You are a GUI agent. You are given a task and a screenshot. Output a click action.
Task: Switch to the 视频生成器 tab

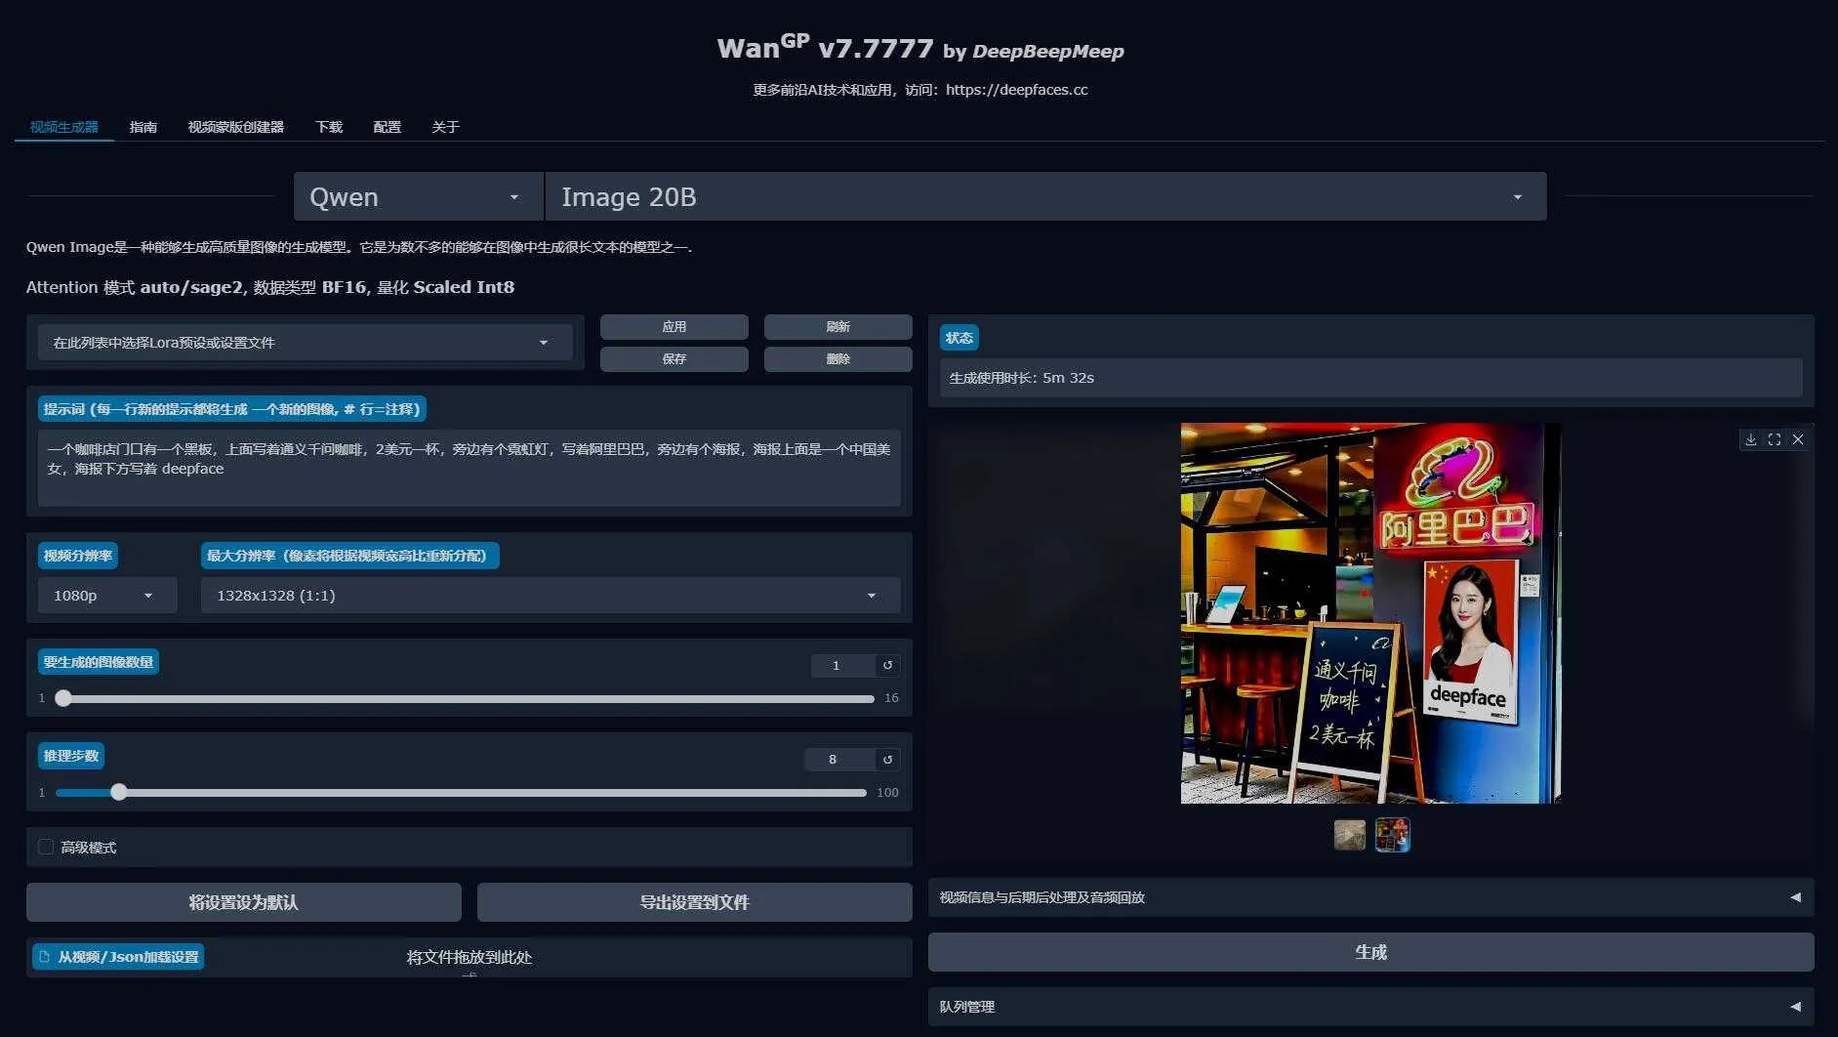tap(64, 127)
